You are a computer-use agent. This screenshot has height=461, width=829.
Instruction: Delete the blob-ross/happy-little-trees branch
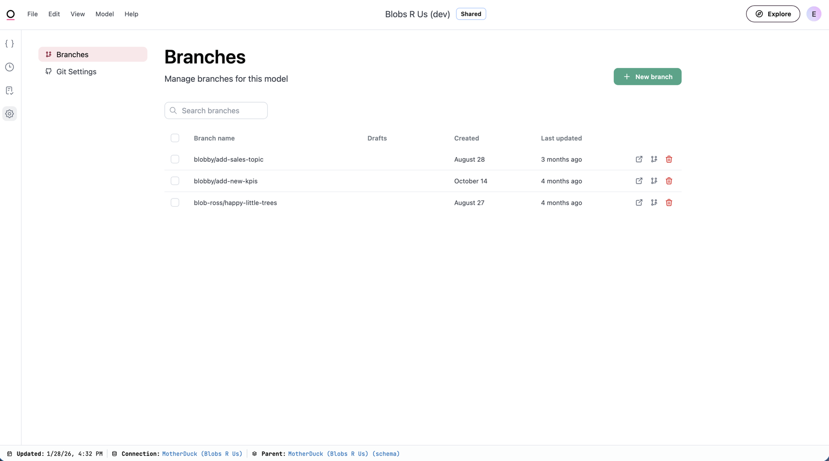[x=669, y=202]
